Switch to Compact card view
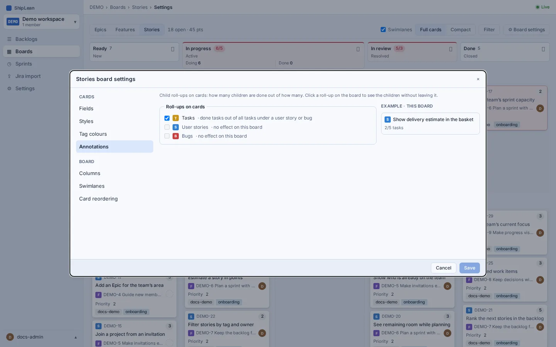The image size is (556, 347). [x=460, y=30]
